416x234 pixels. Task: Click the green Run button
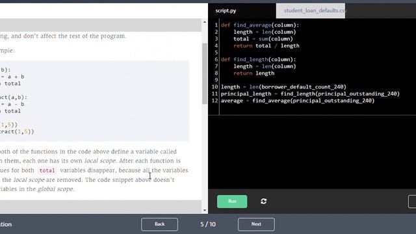(232, 201)
